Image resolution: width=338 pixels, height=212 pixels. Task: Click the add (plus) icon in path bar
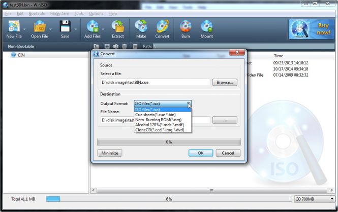(107, 46)
